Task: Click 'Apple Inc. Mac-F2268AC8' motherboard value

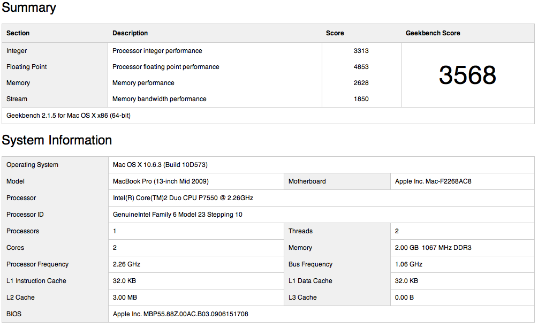Action: [x=433, y=181]
